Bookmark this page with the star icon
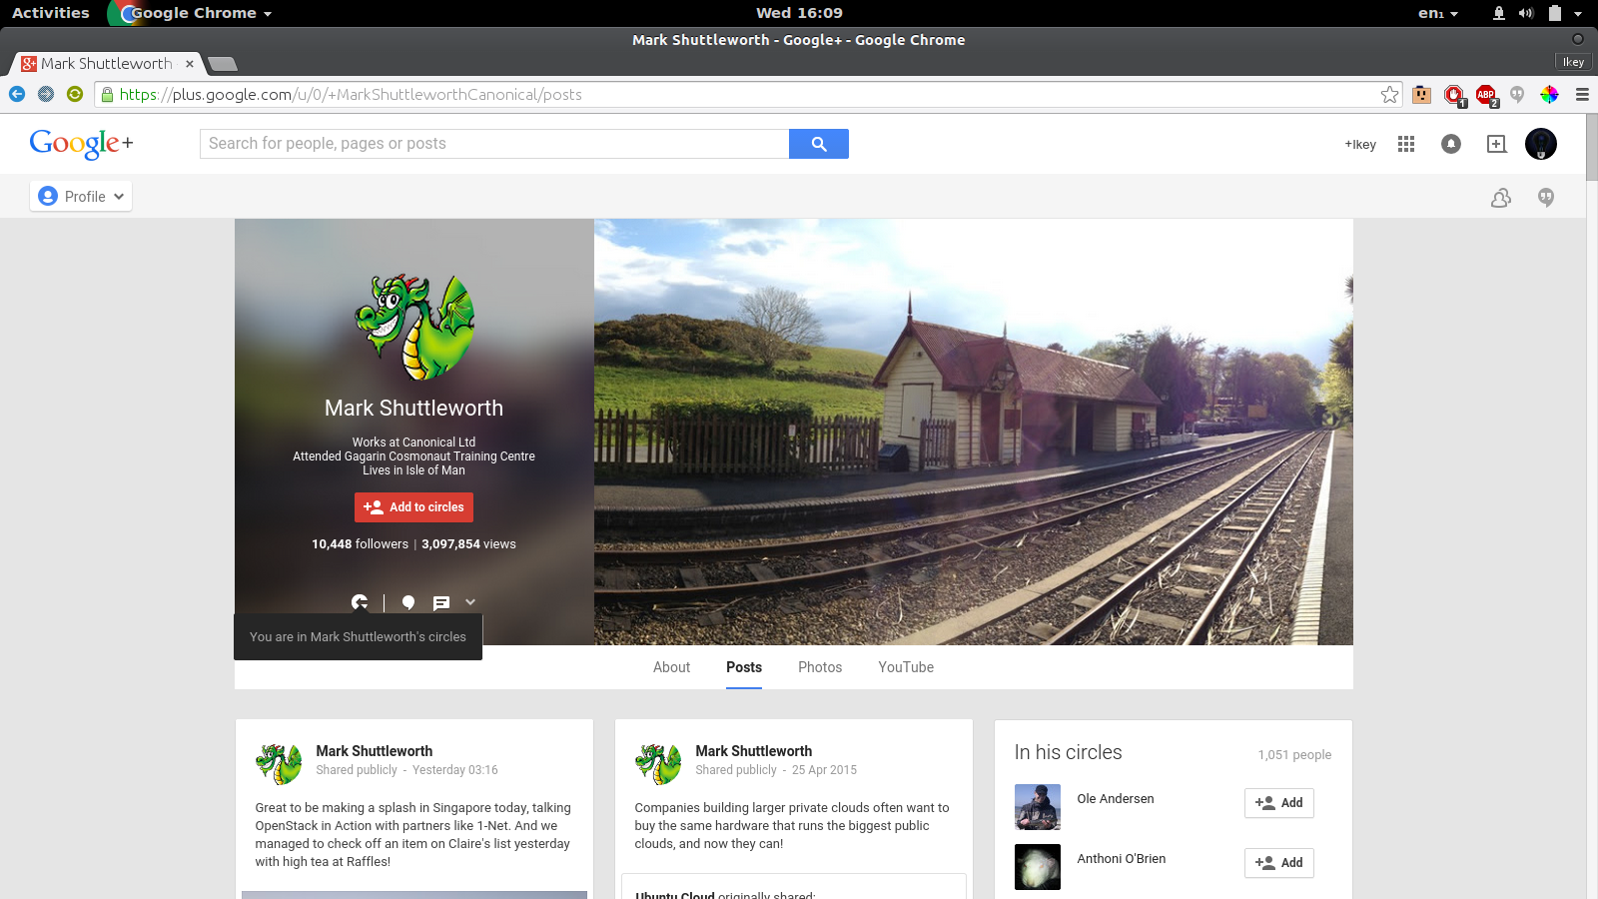1598x899 pixels. 1389,94
